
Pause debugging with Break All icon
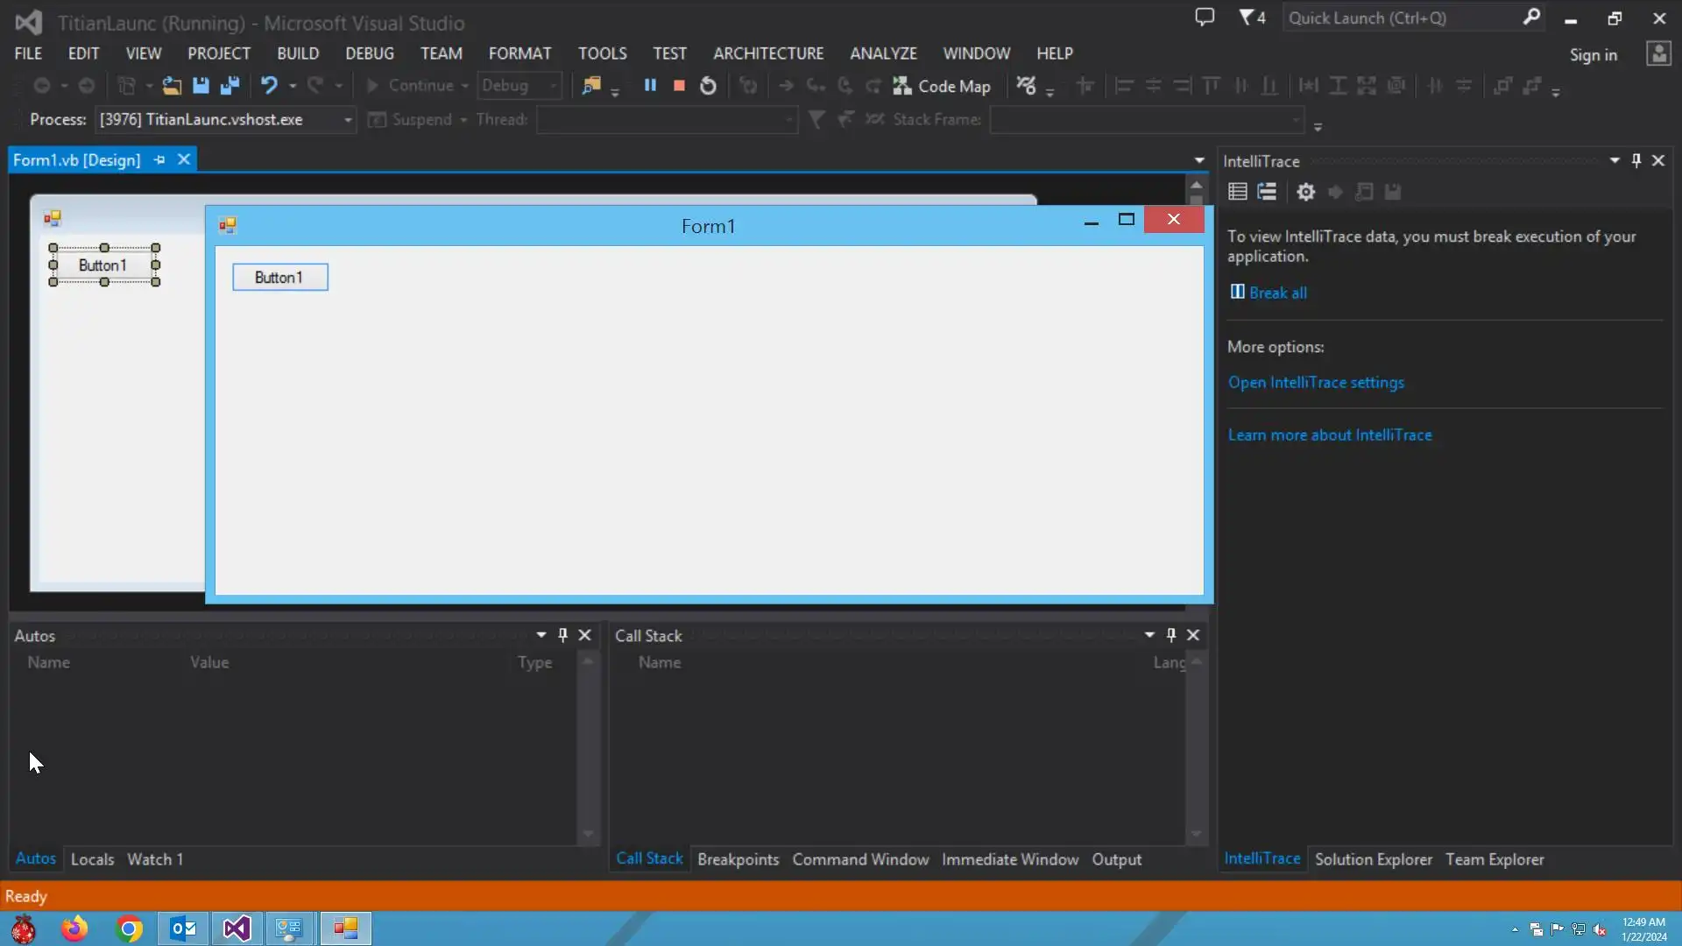(x=650, y=86)
